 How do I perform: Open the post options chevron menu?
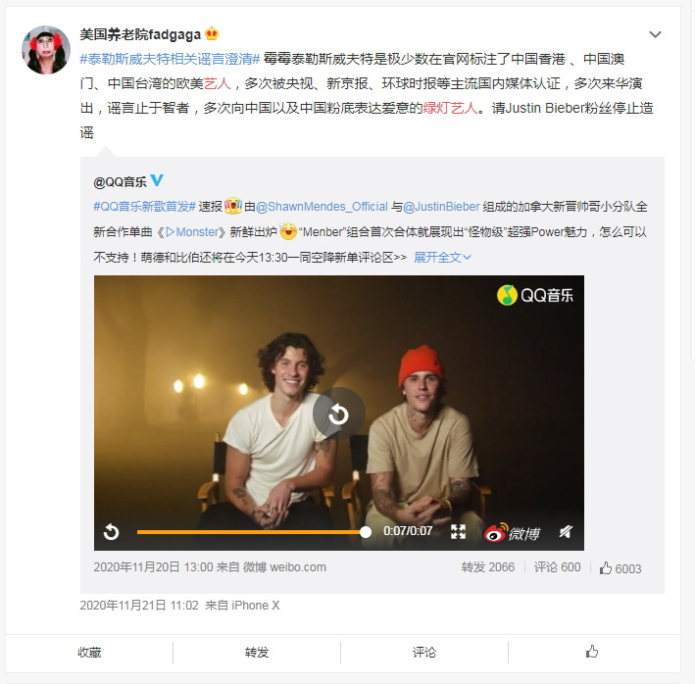click(655, 34)
